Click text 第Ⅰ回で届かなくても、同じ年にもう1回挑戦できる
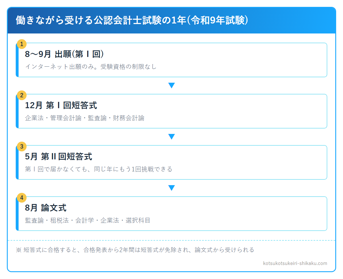 (99, 169)
